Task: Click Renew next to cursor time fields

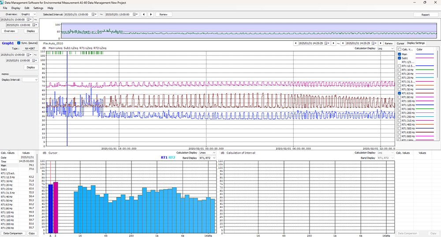Action: (389, 43)
